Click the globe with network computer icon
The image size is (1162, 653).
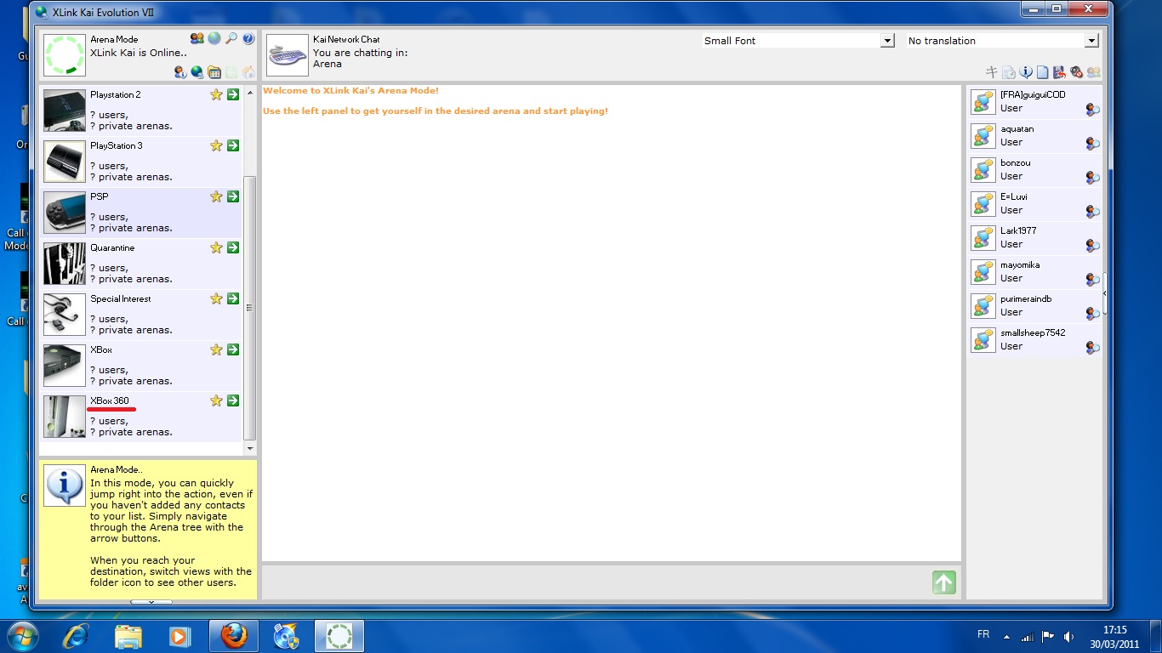[x=197, y=72]
